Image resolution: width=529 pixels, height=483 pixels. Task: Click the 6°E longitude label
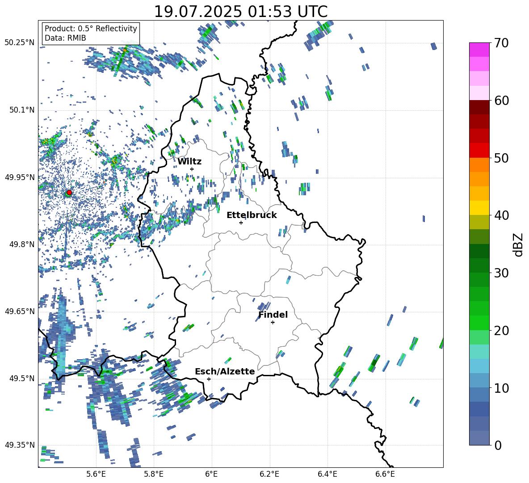click(x=211, y=474)
